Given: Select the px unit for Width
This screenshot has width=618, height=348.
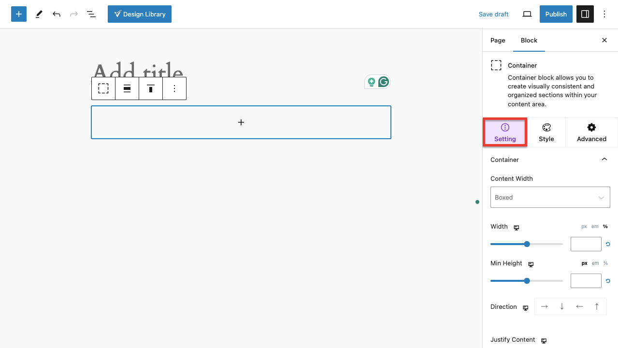Looking at the screenshot, I should pos(584,227).
